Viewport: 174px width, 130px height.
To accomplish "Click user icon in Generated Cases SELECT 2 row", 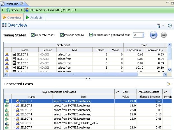I will [18, 106].
